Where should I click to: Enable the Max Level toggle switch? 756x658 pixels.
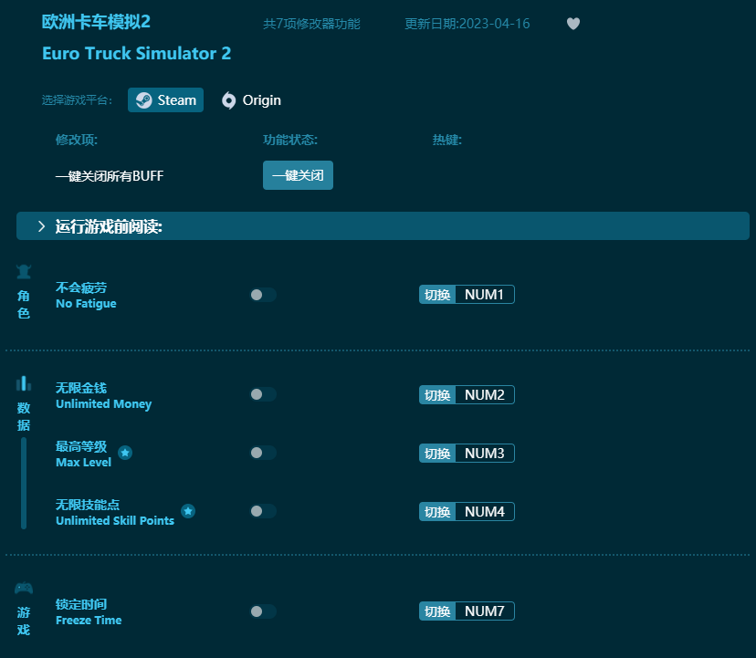click(263, 453)
